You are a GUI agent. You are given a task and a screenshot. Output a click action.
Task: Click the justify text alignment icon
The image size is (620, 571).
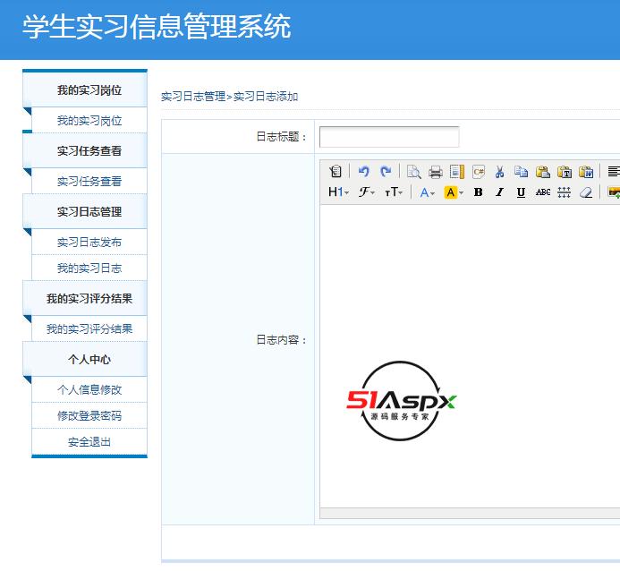614,172
